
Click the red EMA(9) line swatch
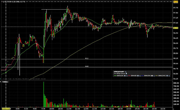pos(129,76)
